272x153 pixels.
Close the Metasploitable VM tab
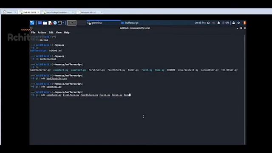point(102,12)
